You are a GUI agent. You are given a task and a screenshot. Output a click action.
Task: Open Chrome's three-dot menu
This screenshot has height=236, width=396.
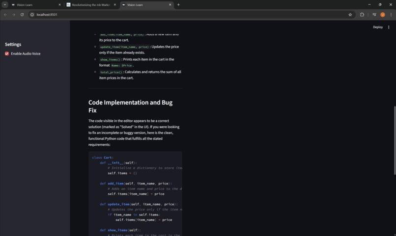pyautogui.click(x=391, y=15)
